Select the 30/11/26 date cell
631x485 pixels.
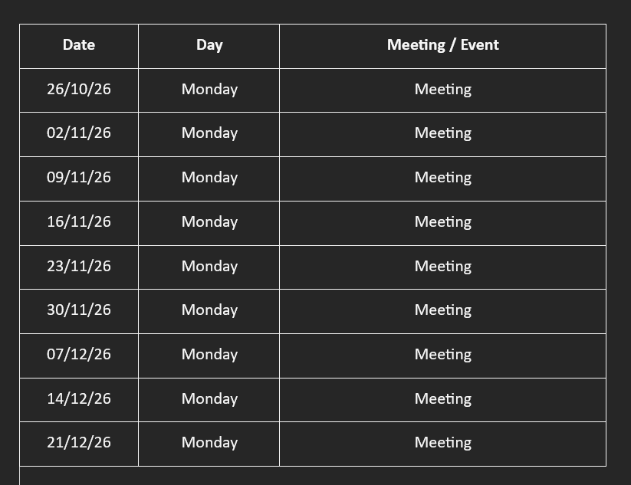[79, 310]
